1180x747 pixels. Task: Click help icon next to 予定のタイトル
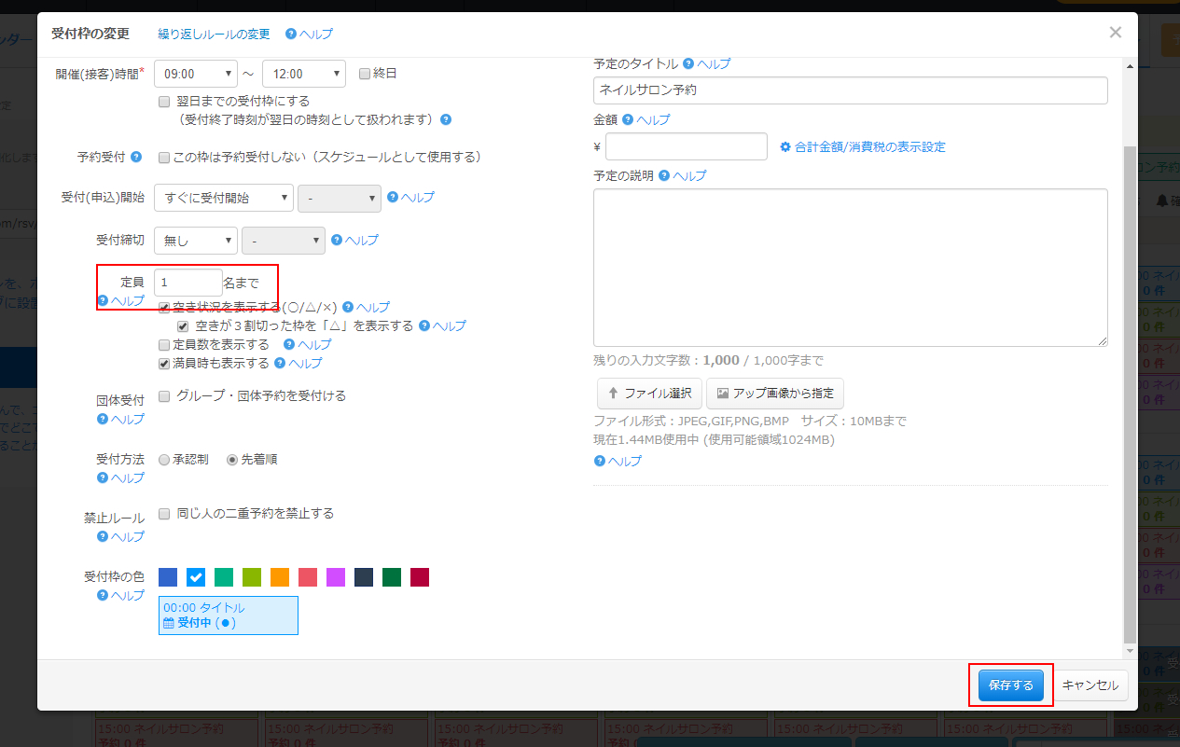tap(688, 63)
